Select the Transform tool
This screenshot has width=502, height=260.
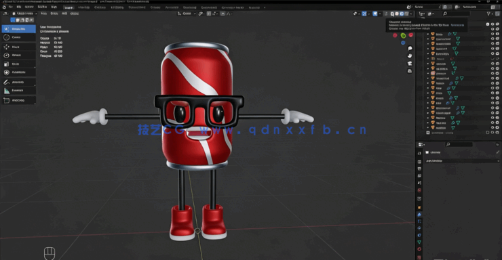pyautogui.click(x=18, y=72)
